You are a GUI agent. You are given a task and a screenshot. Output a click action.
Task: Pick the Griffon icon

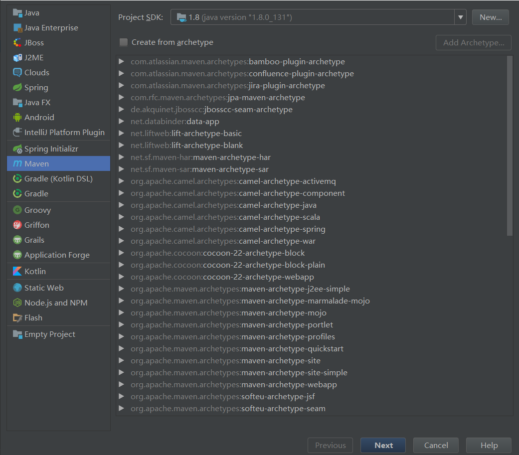pyautogui.click(x=17, y=225)
